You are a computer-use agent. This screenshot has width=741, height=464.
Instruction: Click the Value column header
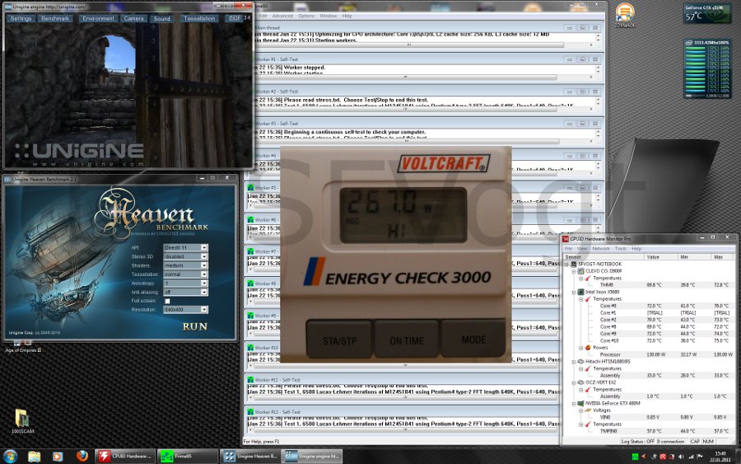pyautogui.click(x=661, y=257)
